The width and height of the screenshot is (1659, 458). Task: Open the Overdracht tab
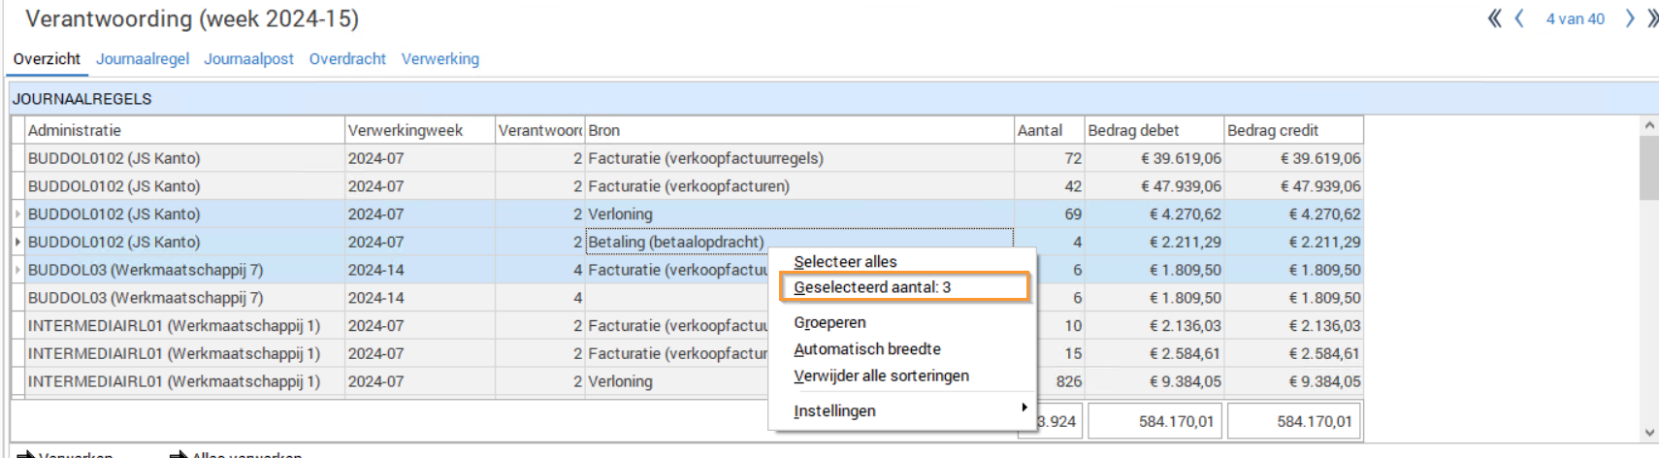[347, 59]
